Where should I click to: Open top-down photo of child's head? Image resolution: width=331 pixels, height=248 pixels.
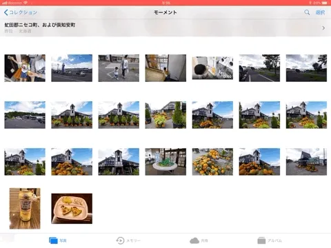[212, 68]
